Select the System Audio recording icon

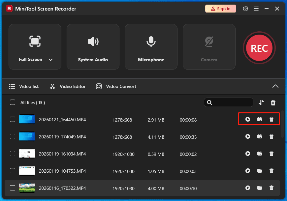(93, 42)
